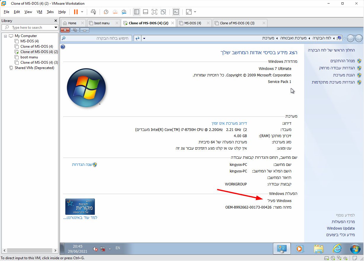Open Action Center link (מרכז הפעולות)
The image size is (364, 261).
point(343,222)
